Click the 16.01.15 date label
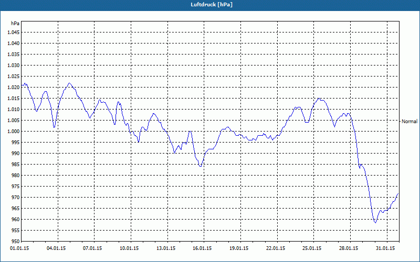Viewport: 420px width, 262px height. coord(202,248)
